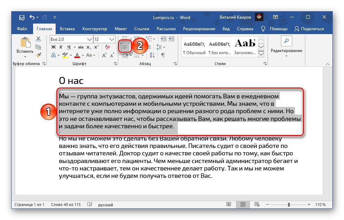
Task: Select the strikethrough formatting icon
Action: (81, 47)
